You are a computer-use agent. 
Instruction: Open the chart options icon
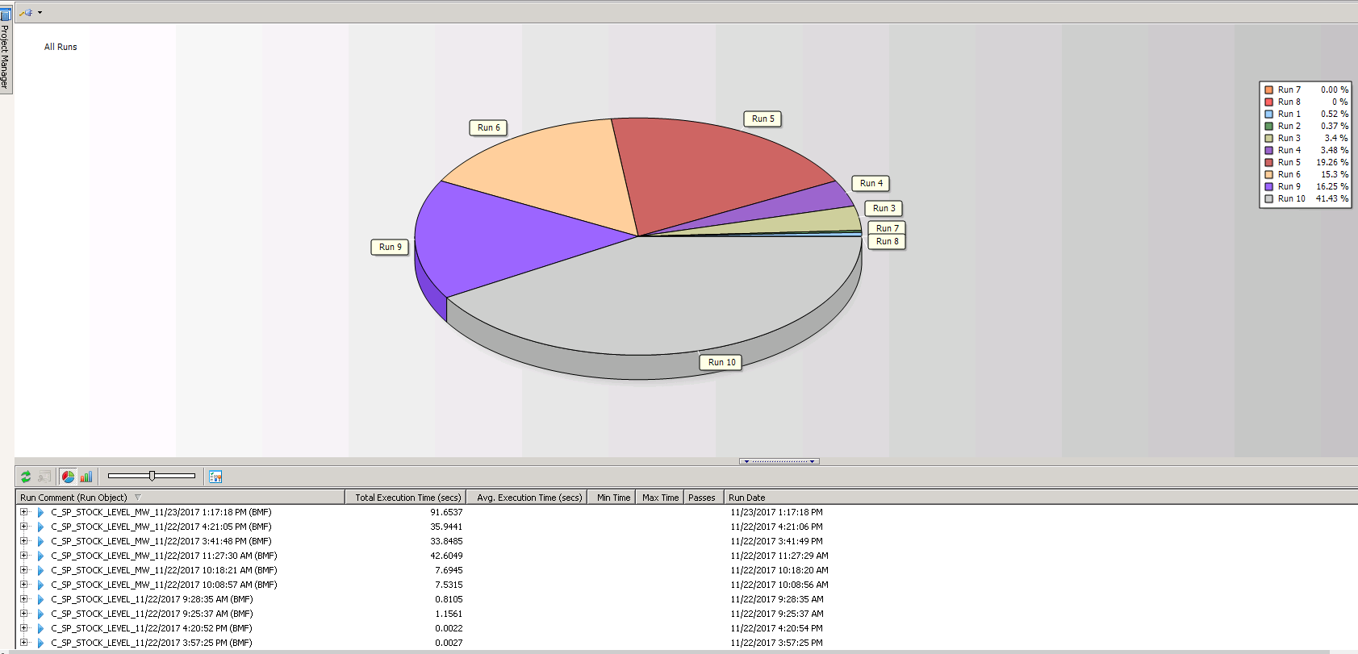(215, 477)
